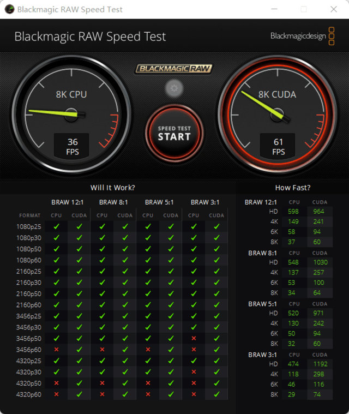Screen dimensions: 349x414
Task: Click the 4320p25 row label
Action: pos(29,361)
